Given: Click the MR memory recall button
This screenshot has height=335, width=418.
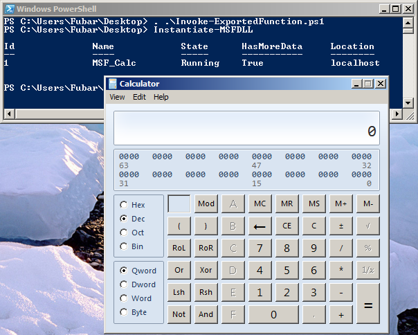Looking at the screenshot, I should (287, 203).
